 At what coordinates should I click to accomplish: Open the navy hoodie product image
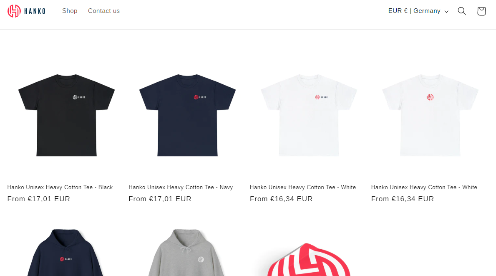[x=66, y=252]
